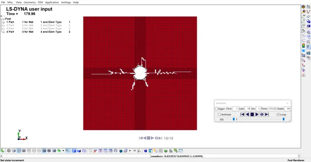The width and height of the screenshot is (311, 162).
Task: Open the File menu
Action: tap(3, 2)
